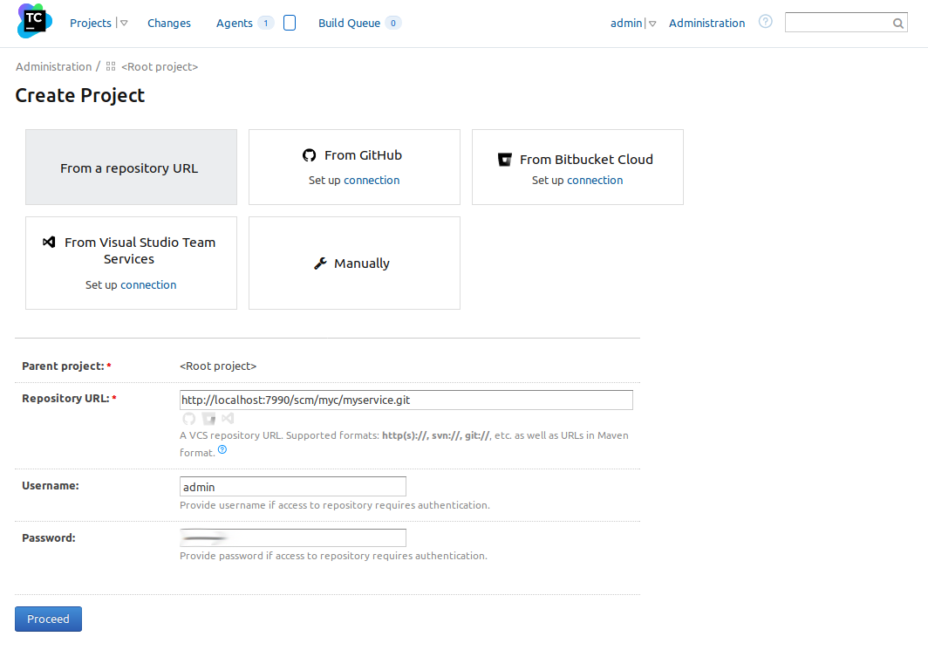Viewport: 928px width, 650px height.
Task: Select the From GitHub option
Action: [354, 168]
